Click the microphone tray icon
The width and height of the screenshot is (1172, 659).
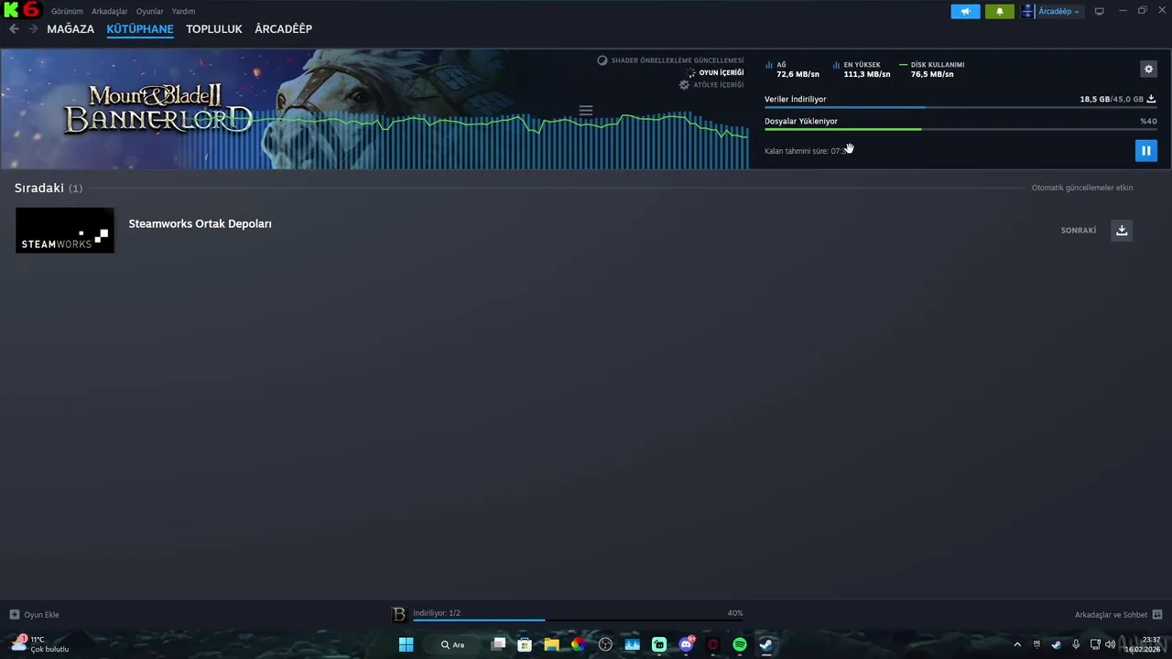click(x=1075, y=644)
